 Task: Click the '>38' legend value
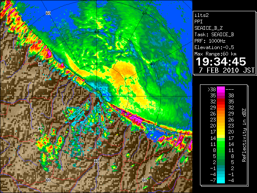click(212, 89)
